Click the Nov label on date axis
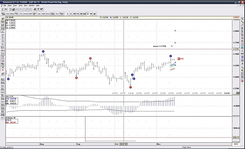This screenshot has width=245, height=149. 159,144
